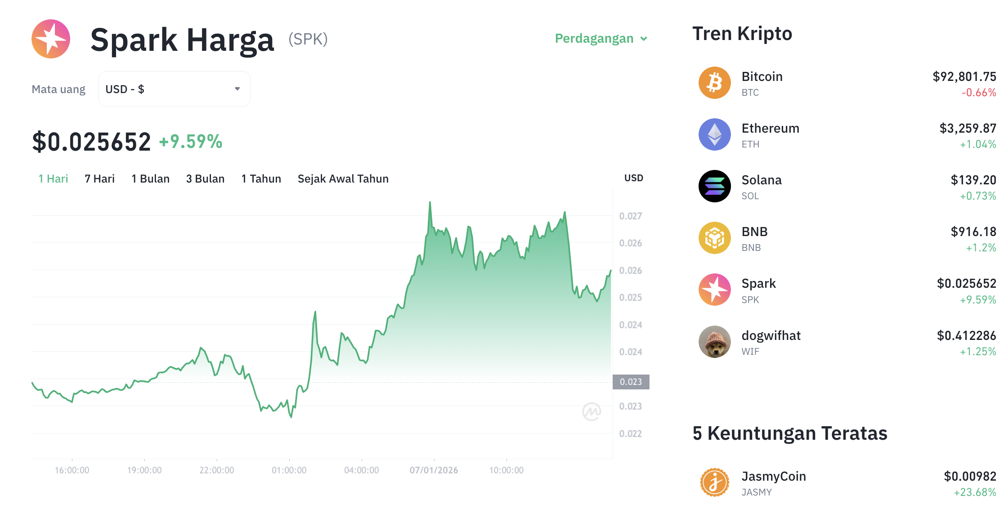The width and height of the screenshot is (1004, 509).
Task: Open the USD currency selector dropdown
Action: 174,89
